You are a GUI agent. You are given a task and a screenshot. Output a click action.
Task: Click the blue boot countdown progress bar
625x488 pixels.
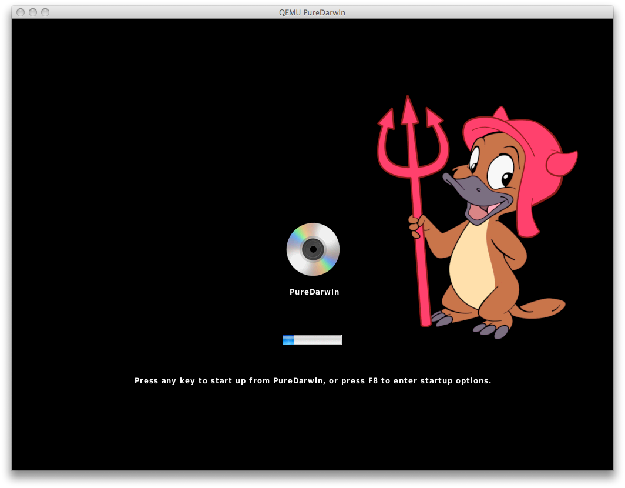pyautogui.click(x=312, y=340)
